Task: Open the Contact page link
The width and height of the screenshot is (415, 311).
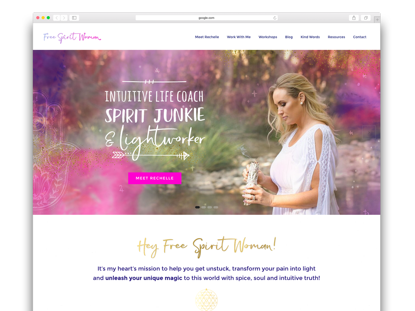Action: pos(360,37)
